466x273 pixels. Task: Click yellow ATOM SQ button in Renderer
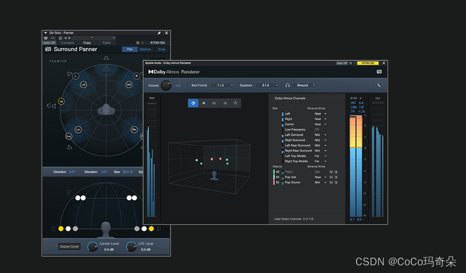368,63
